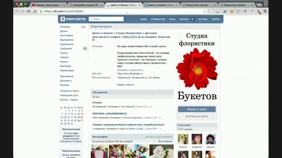Click Amicum sidebar link
The height and width of the screenshot is (158, 282).
69,100
